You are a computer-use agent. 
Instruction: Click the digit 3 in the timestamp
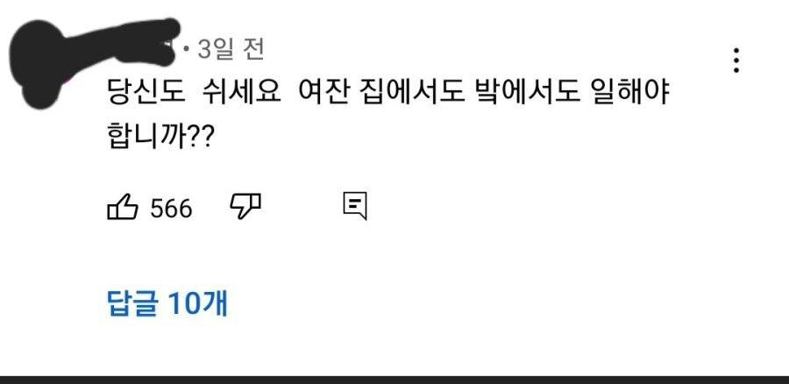pyautogui.click(x=203, y=50)
